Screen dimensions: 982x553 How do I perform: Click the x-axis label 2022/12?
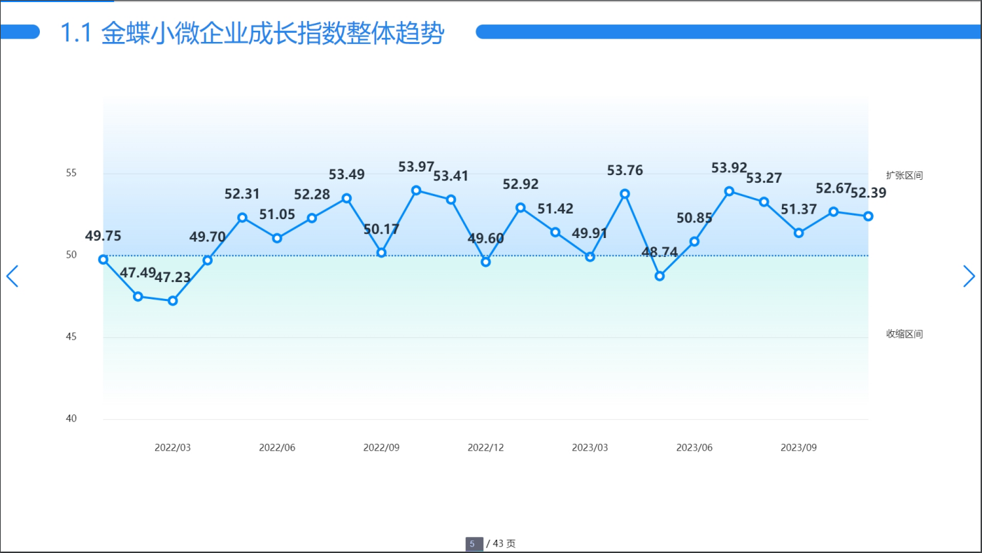[485, 447]
